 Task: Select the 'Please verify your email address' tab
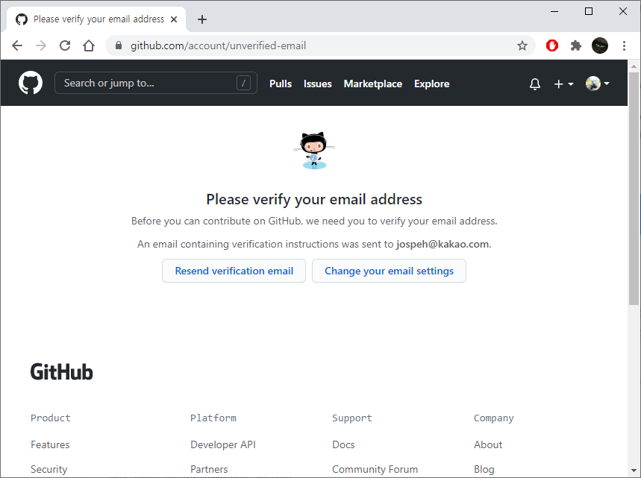[x=96, y=19]
